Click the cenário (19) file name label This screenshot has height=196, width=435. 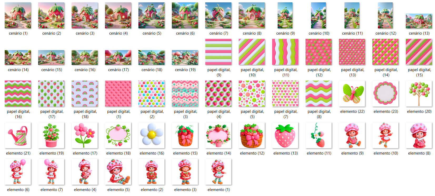click(x=185, y=70)
